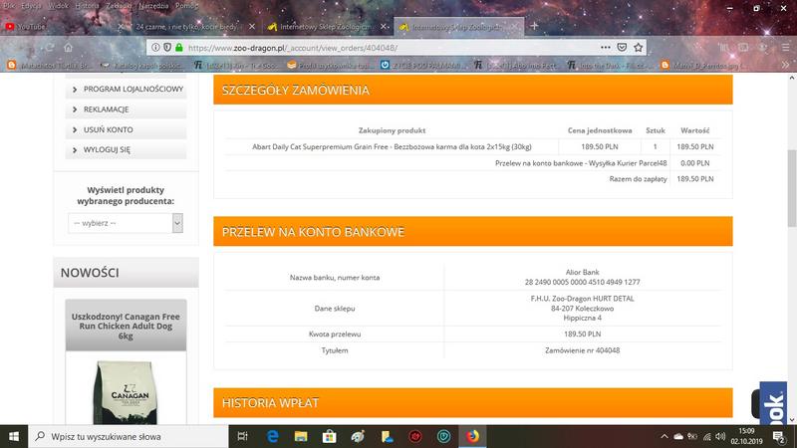Click the 'Kwota przelewu' label
The width and height of the screenshot is (797, 448).
coord(335,335)
